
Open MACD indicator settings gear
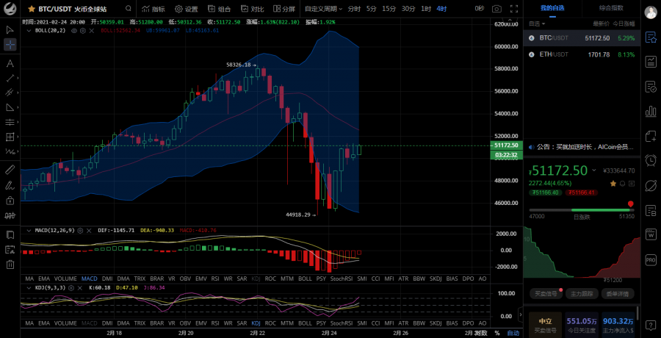[80, 231]
